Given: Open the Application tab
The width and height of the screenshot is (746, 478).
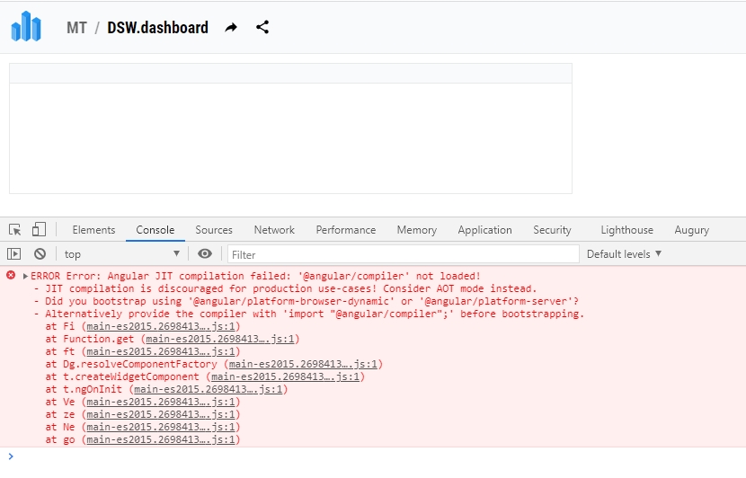Looking at the screenshot, I should [484, 230].
